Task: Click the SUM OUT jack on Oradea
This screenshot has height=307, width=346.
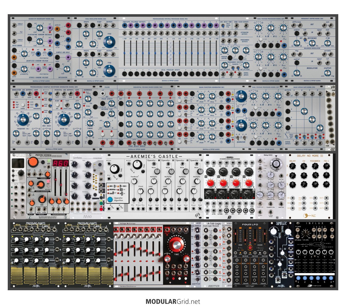Action: click(252, 211)
